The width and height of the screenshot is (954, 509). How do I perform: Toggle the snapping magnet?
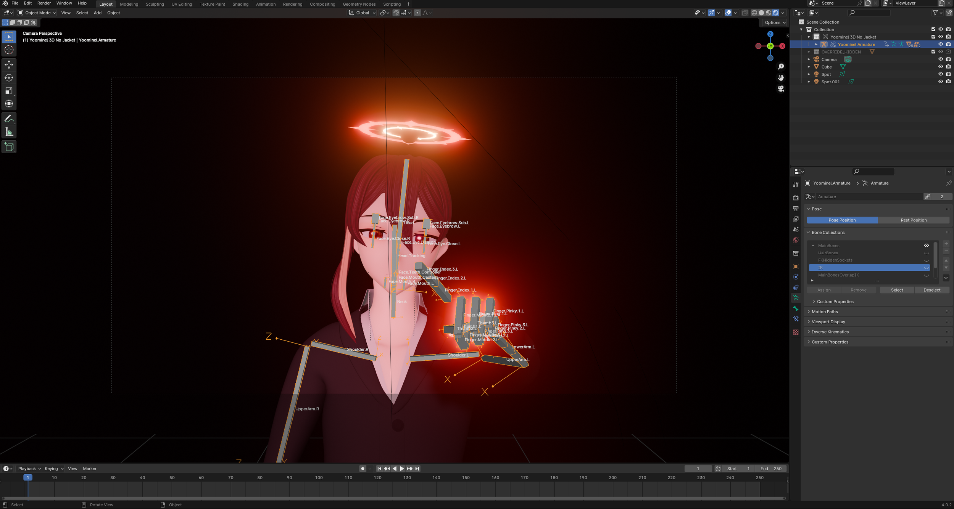[396, 13]
